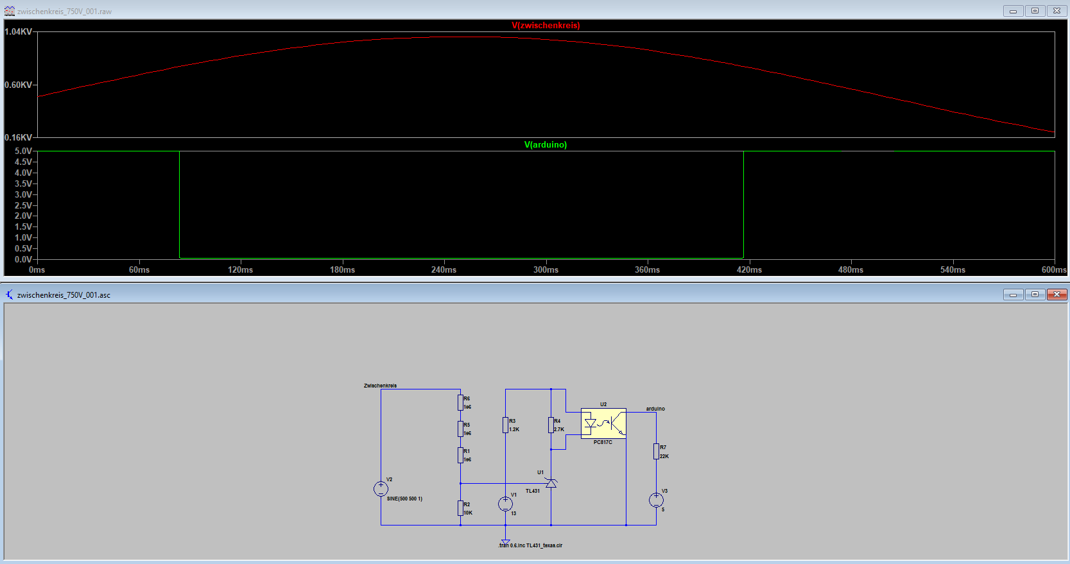Click the V(arduino) trace label

(x=546, y=145)
